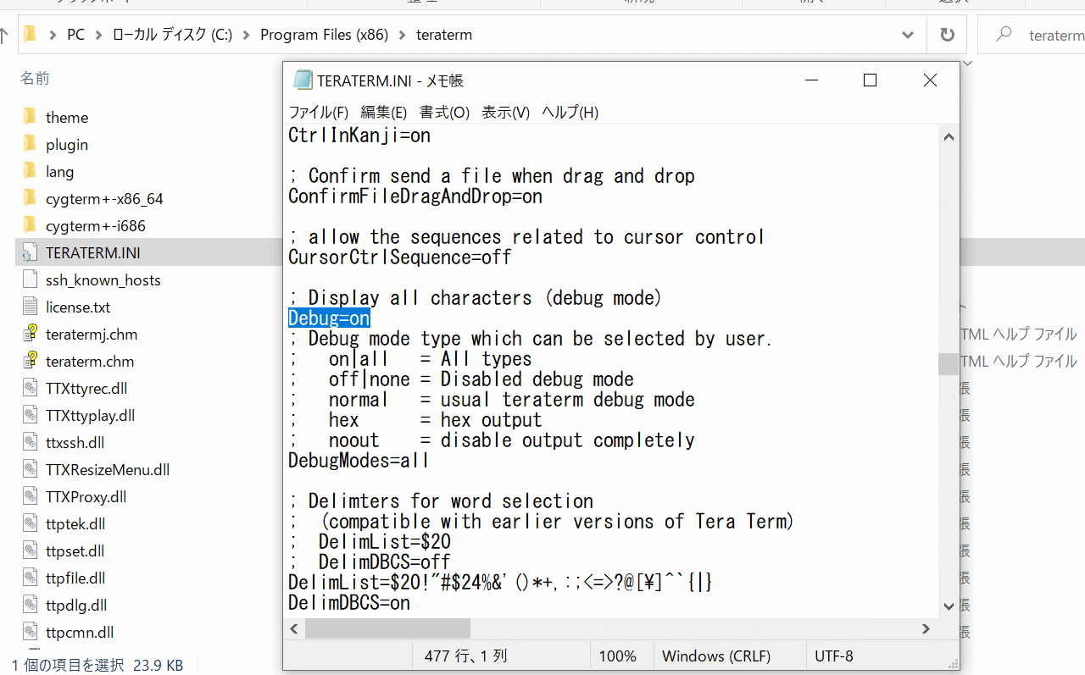
Task: Select the ttpfile.dll file icon
Action: pyautogui.click(x=30, y=578)
